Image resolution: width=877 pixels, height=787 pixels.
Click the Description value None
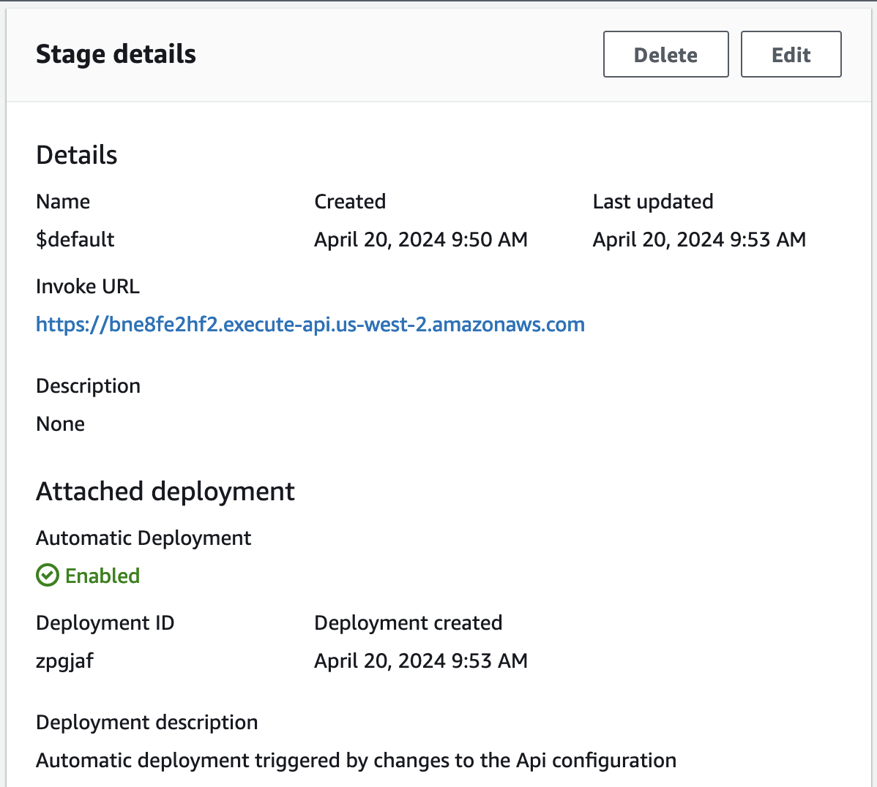click(x=61, y=423)
